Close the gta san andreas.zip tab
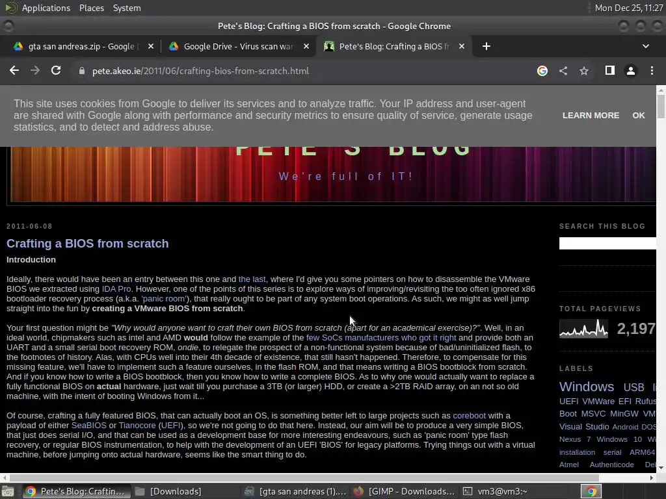This screenshot has width=666, height=499. pos(151,46)
